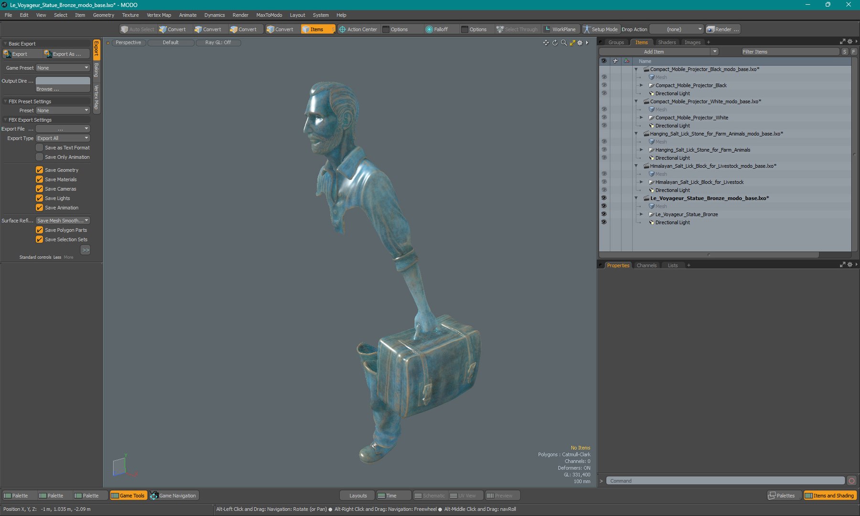The width and height of the screenshot is (860, 516).
Task: Open the Drop Action (none) dropdown
Action: (677, 29)
